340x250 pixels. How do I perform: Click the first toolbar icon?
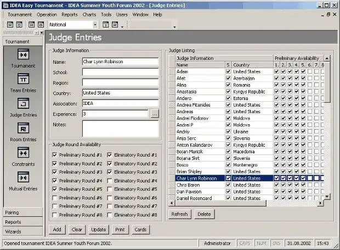point(10,25)
